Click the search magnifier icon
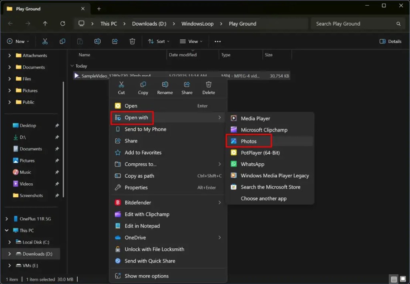This screenshot has height=284, width=410. click(x=398, y=24)
